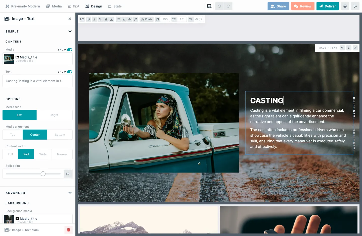Move the Image + Text block down
Viewport: 362px width, 236px height.
349,48
